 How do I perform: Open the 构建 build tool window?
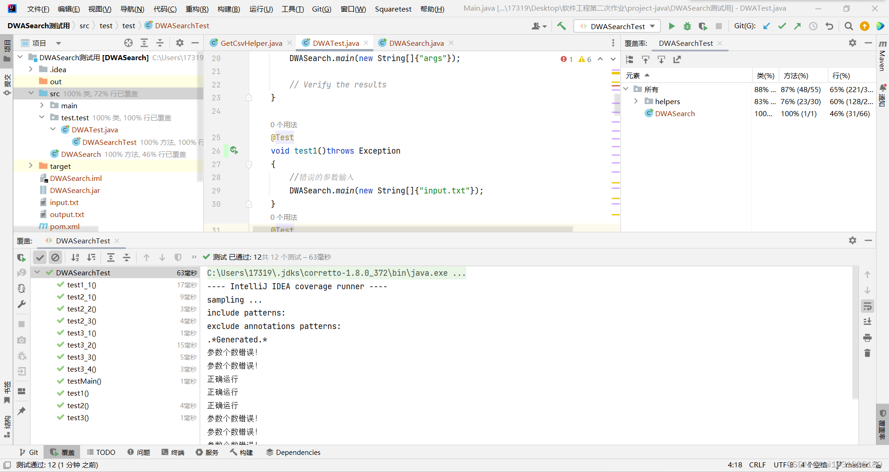241,452
